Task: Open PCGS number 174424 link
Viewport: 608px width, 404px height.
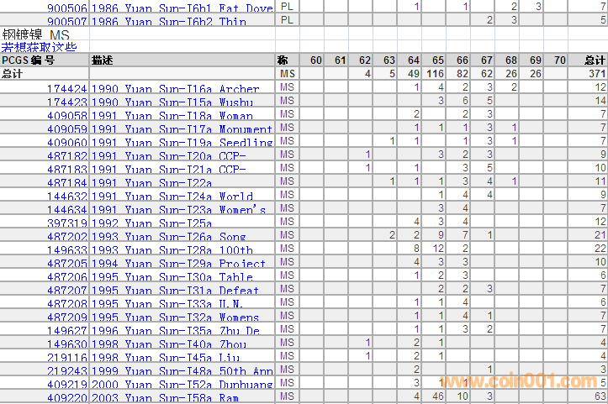Action: point(66,88)
